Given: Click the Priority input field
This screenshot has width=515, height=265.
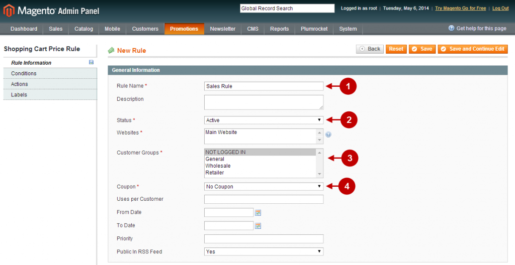Looking at the screenshot, I should tap(264, 239).
